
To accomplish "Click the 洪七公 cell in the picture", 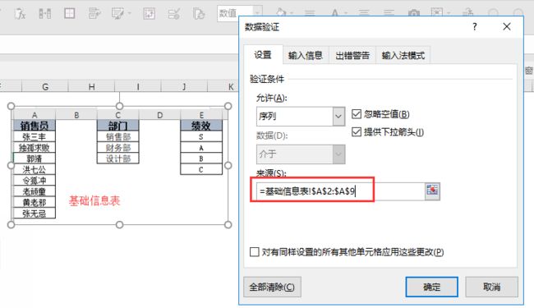I will pos(34,169).
